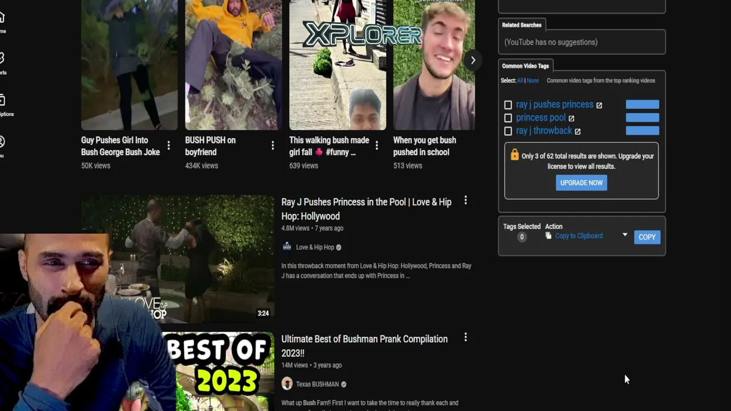Click the Texas BUSHMAN channel avatar
This screenshot has height=411, width=731.
[287, 384]
